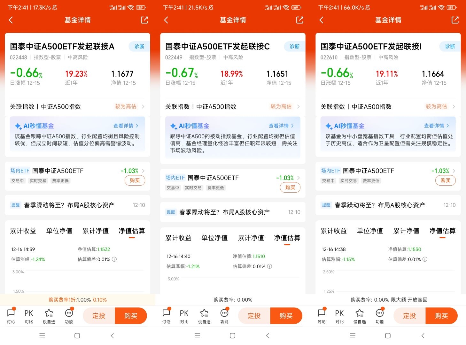
Task: Open 讨论 discussion for 联接A fund
Action: [11, 316]
